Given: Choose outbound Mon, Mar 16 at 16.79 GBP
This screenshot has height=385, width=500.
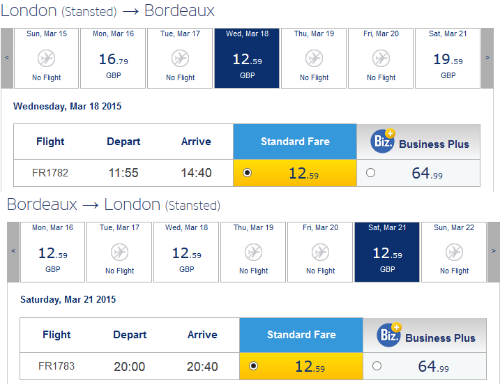Looking at the screenshot, I should (113, 58).
